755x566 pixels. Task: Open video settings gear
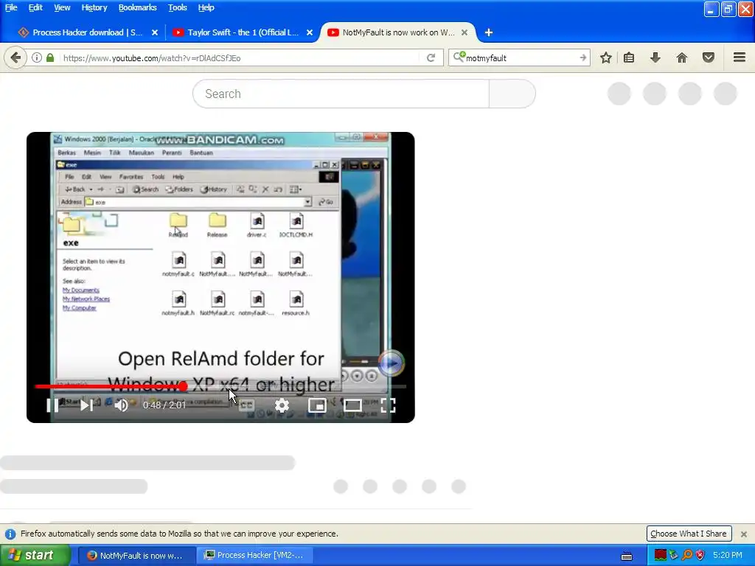coord(282,405)
